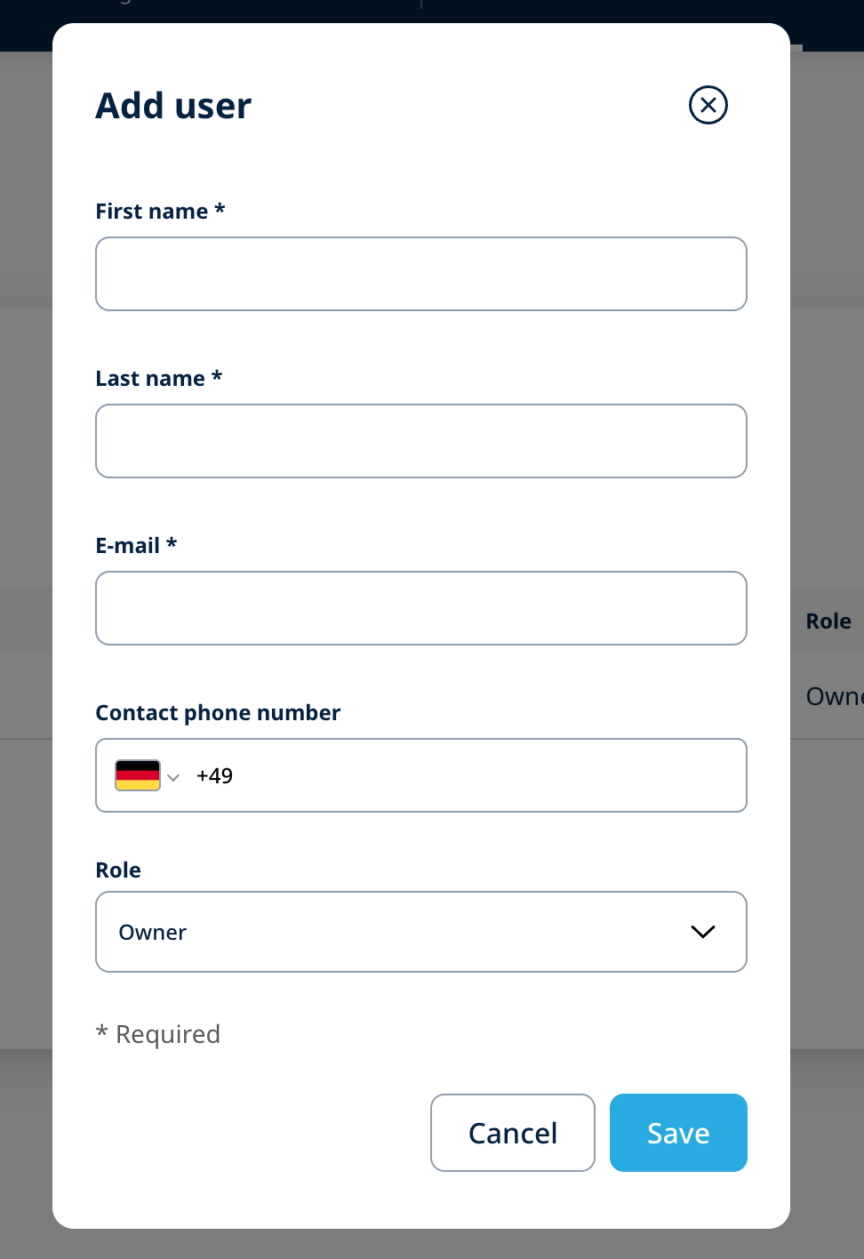The image size is (864, 1259).
Task: Click the German flag country icon
Action: point(138,775)
